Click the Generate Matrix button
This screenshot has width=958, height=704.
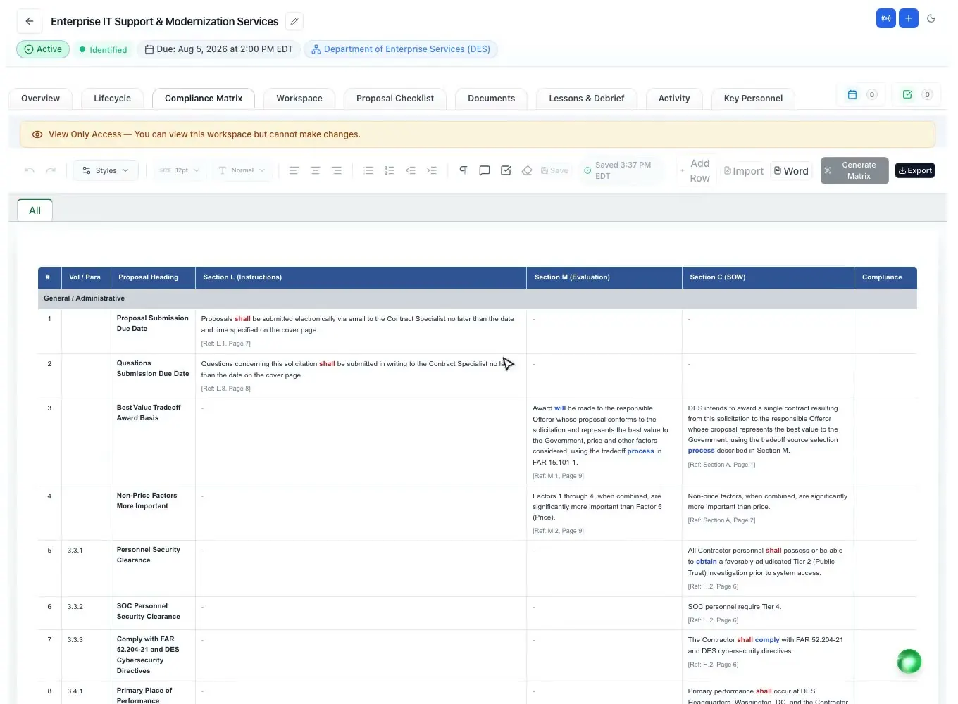[x=854, y=170]
